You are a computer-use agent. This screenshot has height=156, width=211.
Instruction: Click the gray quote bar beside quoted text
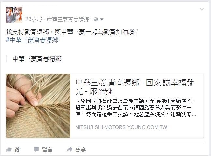tap(7, 59)
